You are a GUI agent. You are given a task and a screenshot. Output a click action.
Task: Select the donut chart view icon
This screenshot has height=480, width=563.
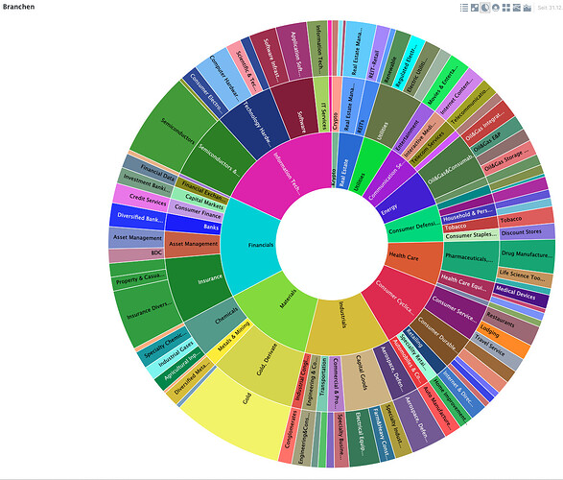click(496, 8)
